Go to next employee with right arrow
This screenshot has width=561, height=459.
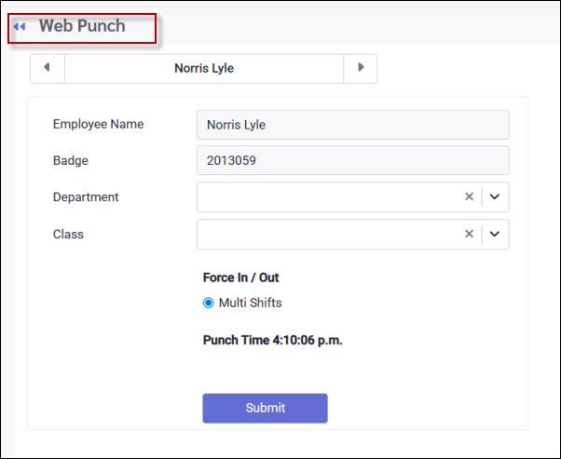click(361, 68)
